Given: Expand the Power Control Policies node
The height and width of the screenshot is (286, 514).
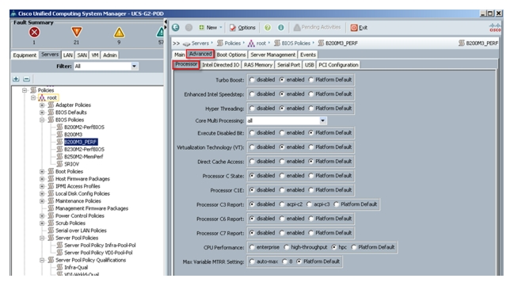Looking at the screenshot, I should tap(42, 215).
